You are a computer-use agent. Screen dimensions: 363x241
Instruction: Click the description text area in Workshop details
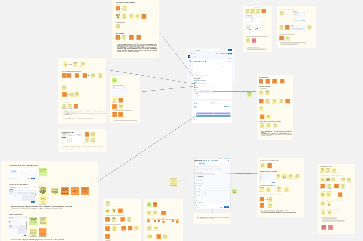click(208, 69)
